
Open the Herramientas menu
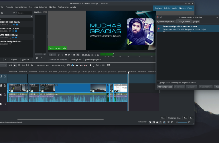click(x=21, y=7)
